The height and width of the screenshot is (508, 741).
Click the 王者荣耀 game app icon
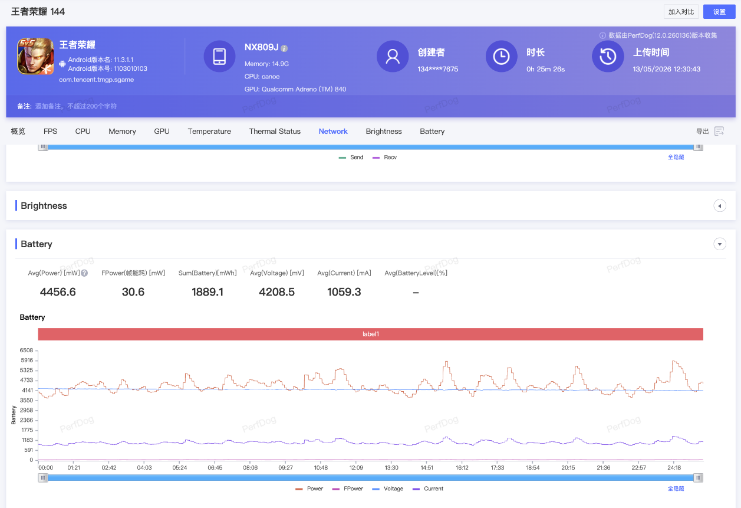click(35, 57)
